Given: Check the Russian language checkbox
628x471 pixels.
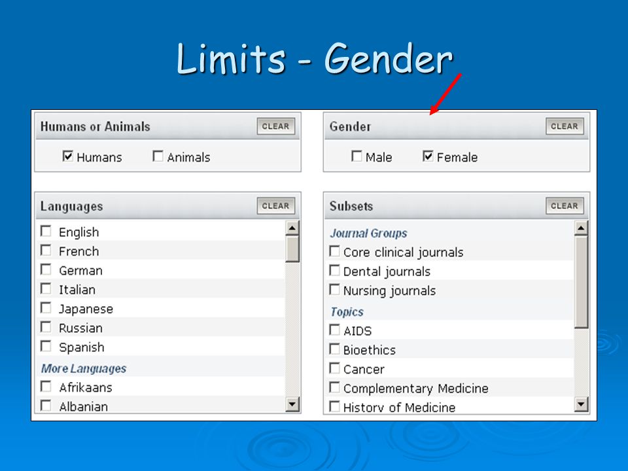Looking at the screenshot, I should click(x=46, y=327).
